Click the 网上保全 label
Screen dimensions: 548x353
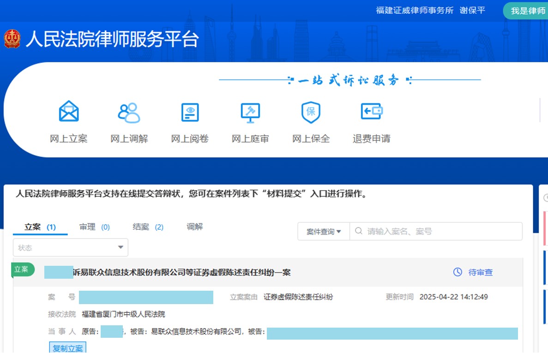click(311, 138)
